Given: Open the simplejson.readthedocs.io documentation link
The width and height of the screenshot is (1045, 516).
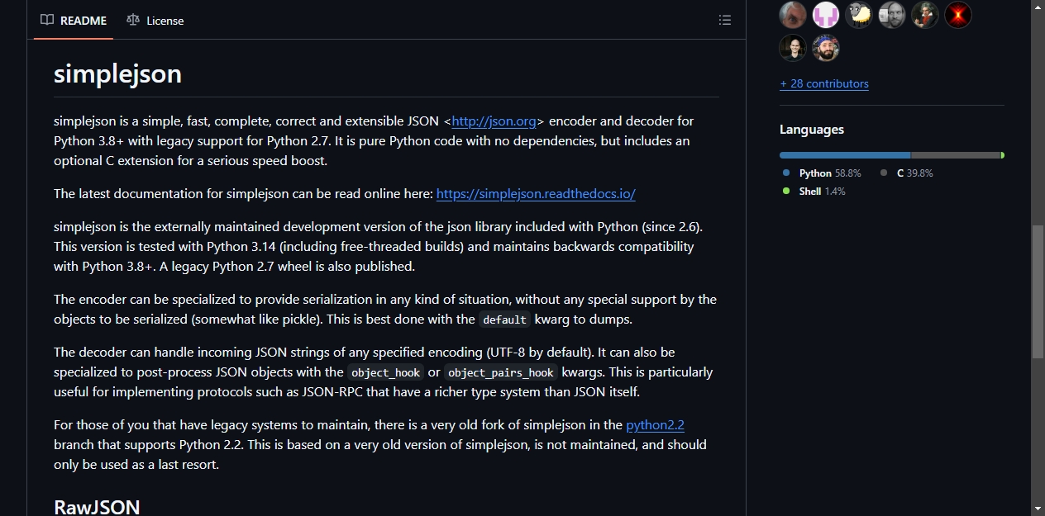Looking at the screenshot, I should coord(536,194).
